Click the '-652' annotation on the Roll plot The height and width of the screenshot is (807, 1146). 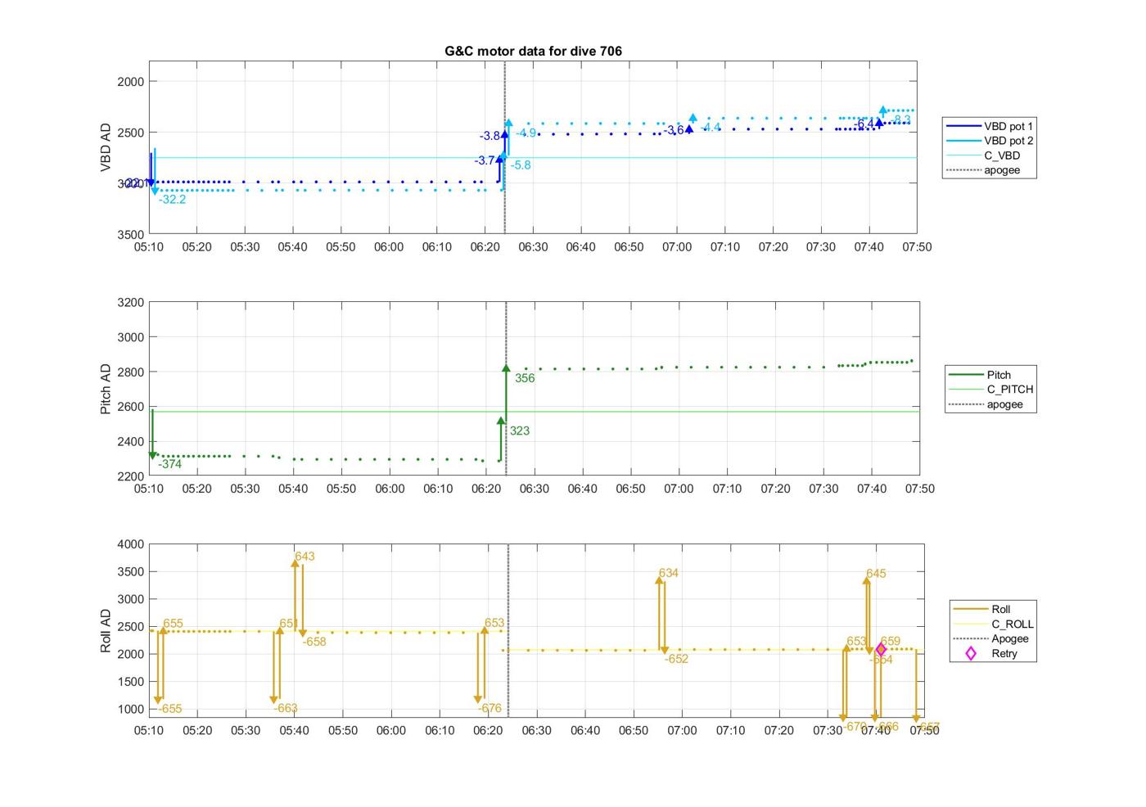point(676,659)
